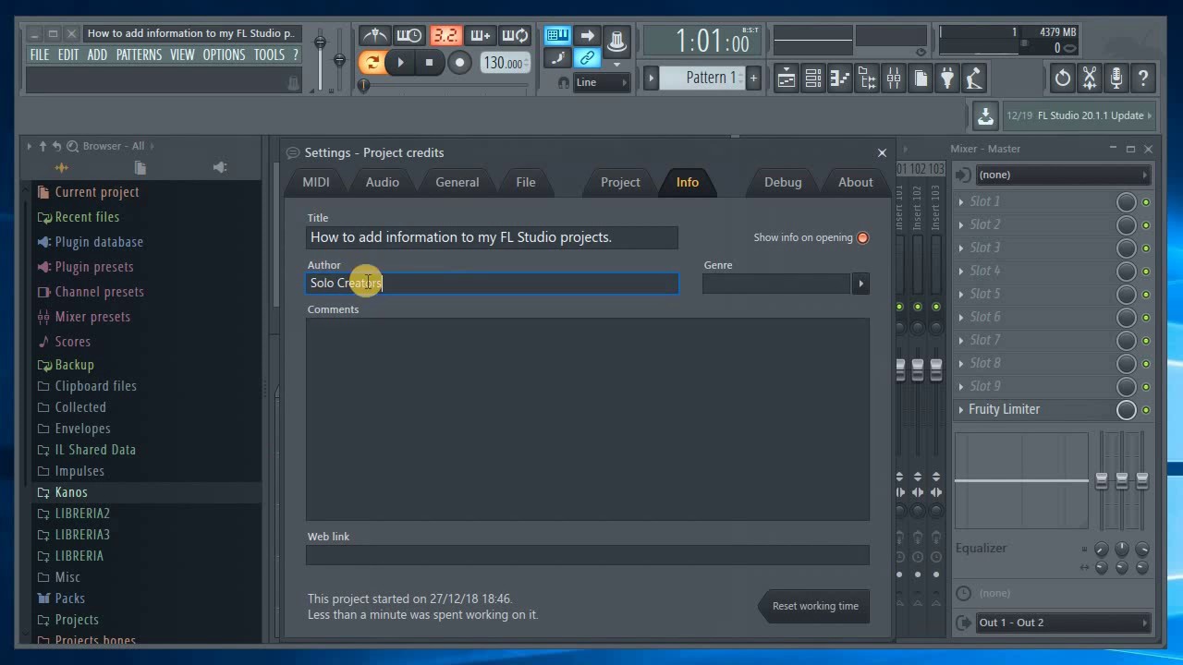Image resolution: width=1183 pixels, height=665 pixels.
Task: Click Reset working time button
Action: coord(815,606)
